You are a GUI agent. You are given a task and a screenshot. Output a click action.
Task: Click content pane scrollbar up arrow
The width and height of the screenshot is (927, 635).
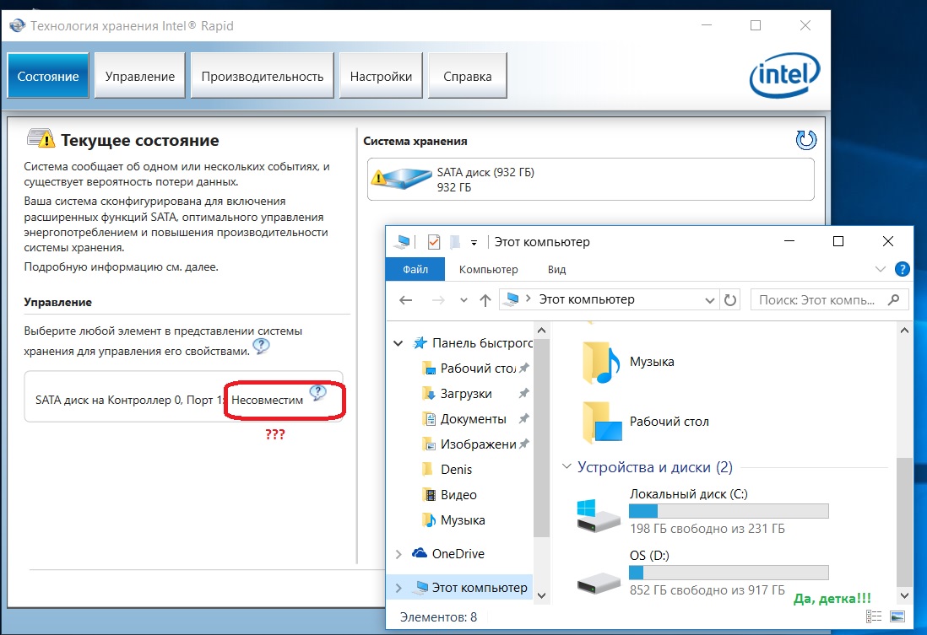[904, 331]
